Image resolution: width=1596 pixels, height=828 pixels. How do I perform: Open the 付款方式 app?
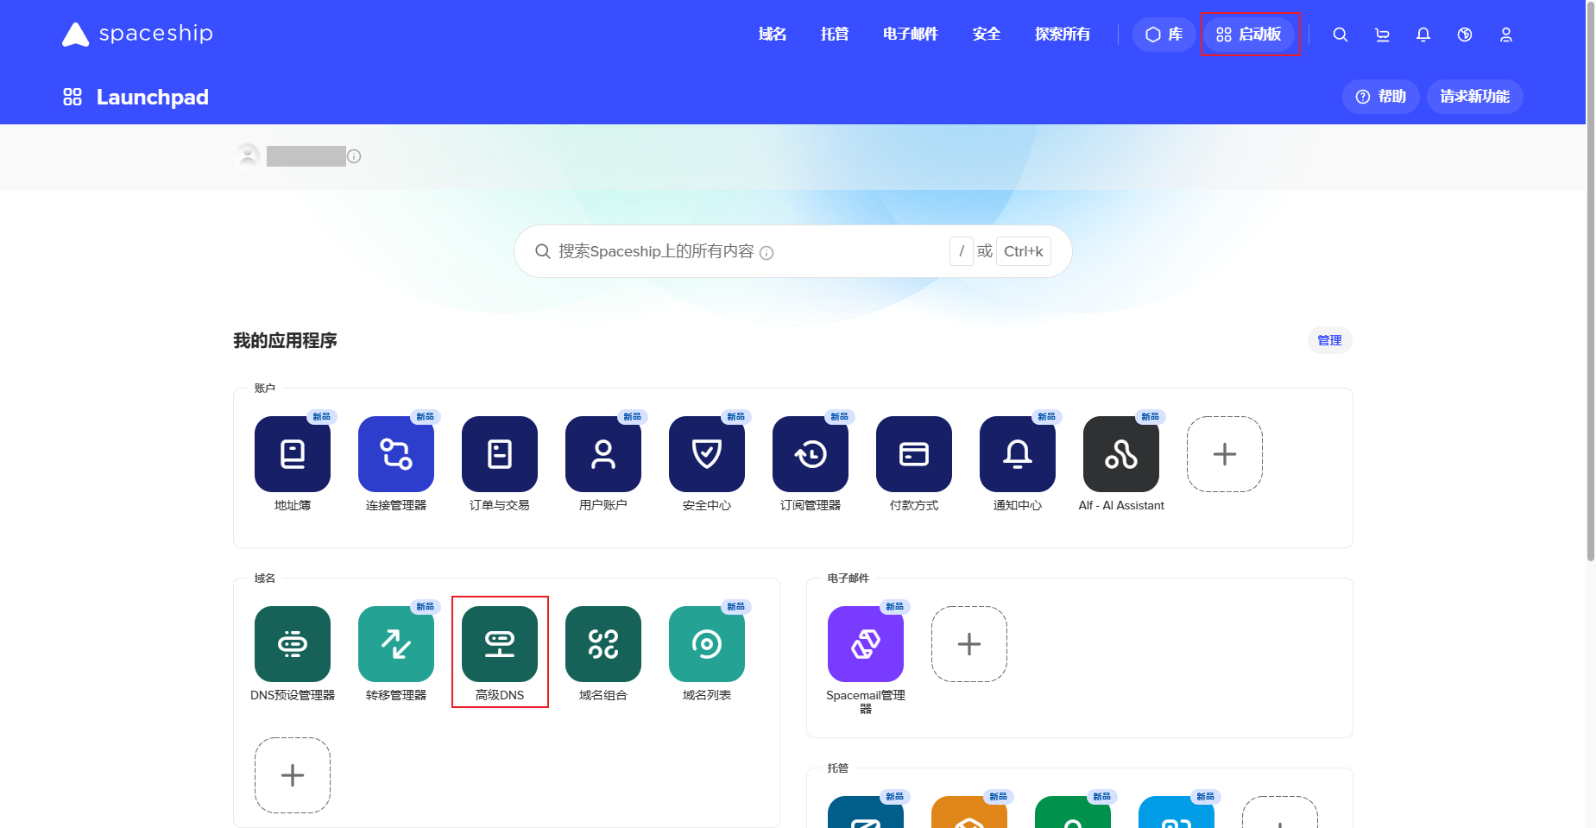click(914, 454)
